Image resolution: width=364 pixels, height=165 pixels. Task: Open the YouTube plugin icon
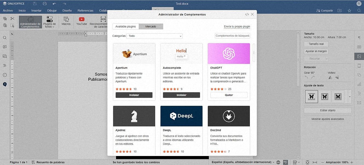(82, 21)
